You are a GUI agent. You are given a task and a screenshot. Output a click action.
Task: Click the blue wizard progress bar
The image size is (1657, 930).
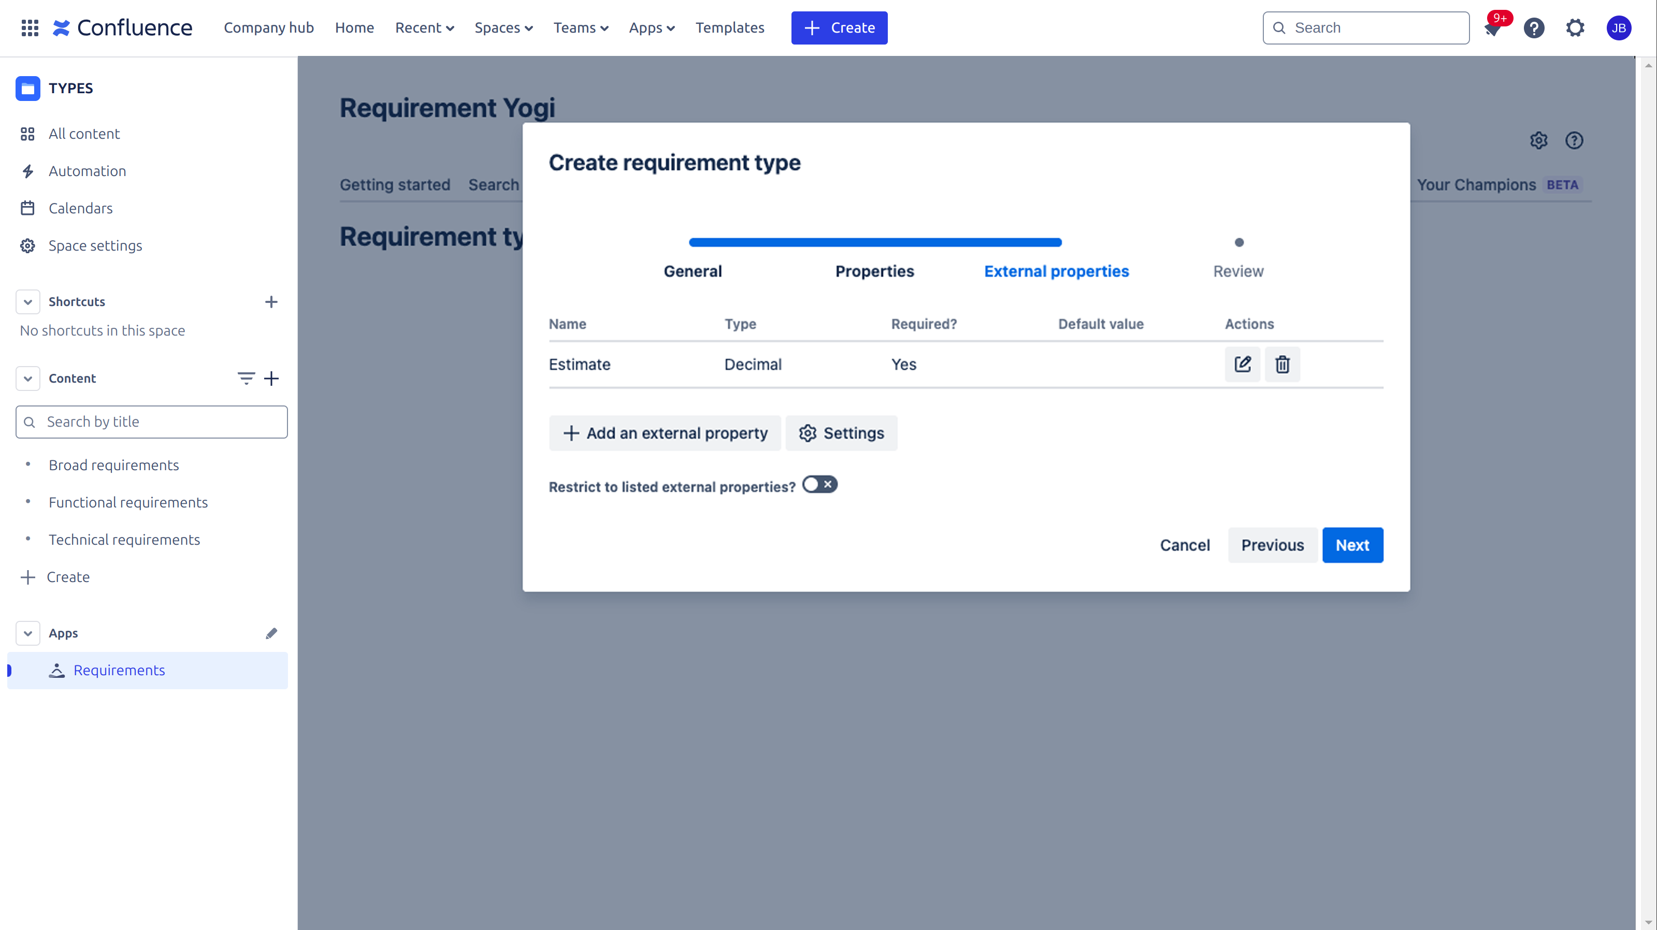pyautogui.click(x=875, y=242)
